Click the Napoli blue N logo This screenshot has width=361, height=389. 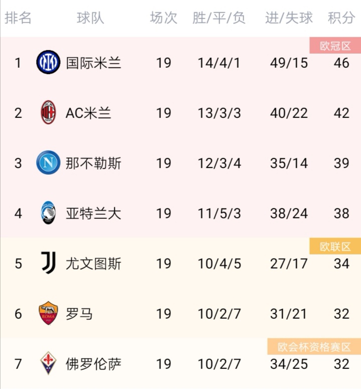pos(48,163)
